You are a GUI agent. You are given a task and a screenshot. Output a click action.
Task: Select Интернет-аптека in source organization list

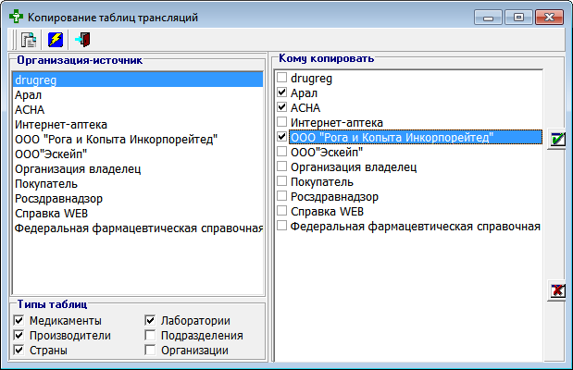[x=138, y=125]
